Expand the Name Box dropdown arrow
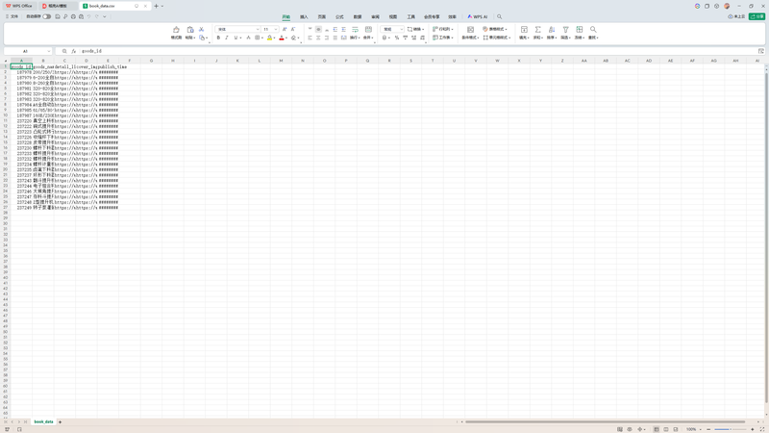Image resolution: width=769 pixels, height=433 pixels. 49,51
